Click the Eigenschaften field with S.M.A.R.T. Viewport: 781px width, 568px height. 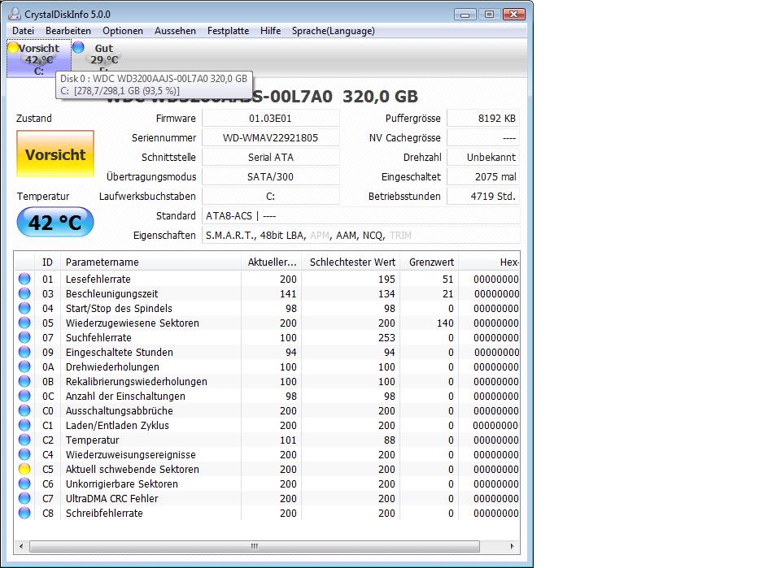(x=360, y=236)
